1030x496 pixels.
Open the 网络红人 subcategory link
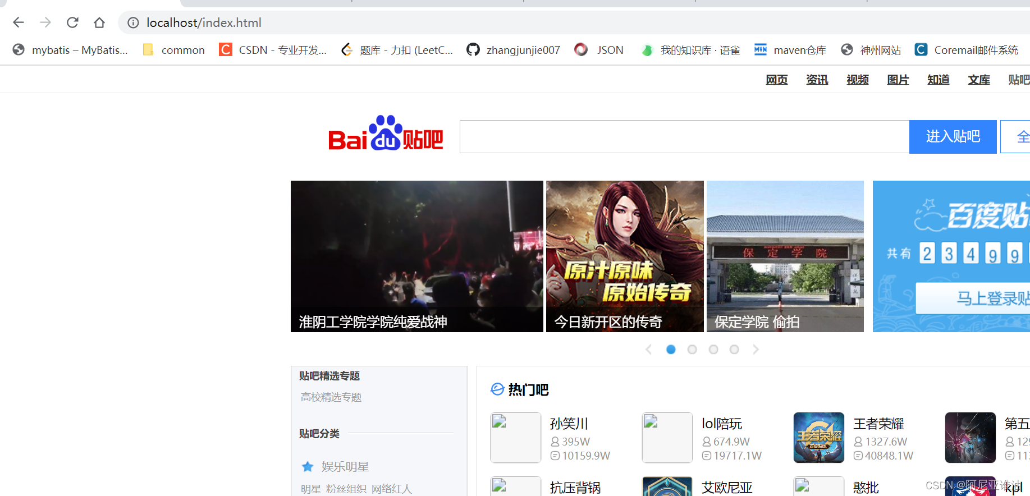click(x=392, y=489)
